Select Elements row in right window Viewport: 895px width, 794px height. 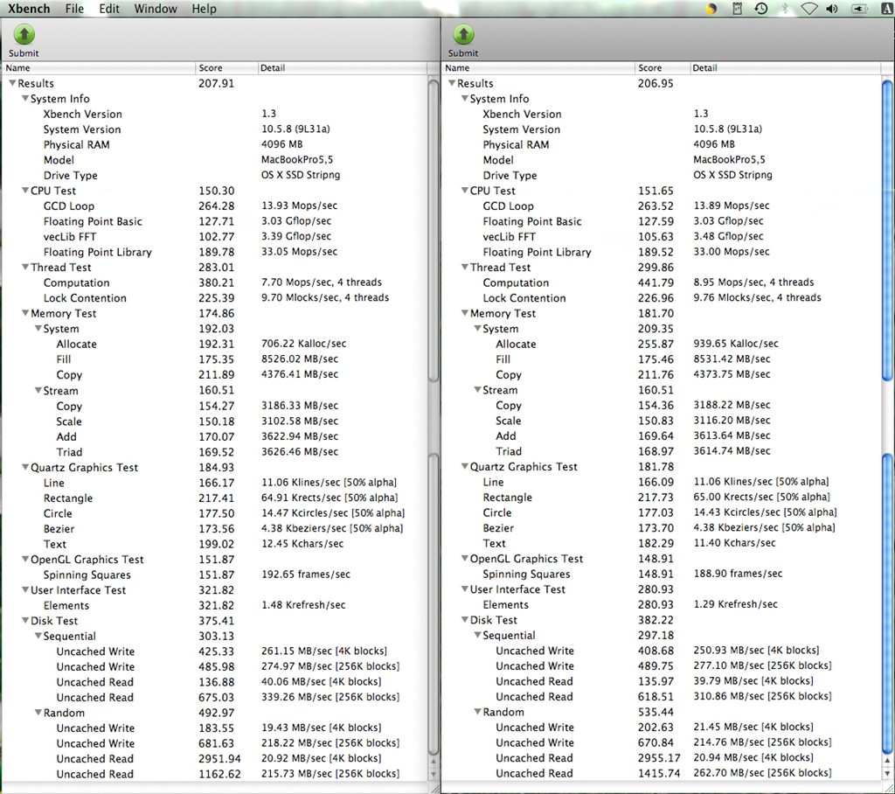(663, 604)
